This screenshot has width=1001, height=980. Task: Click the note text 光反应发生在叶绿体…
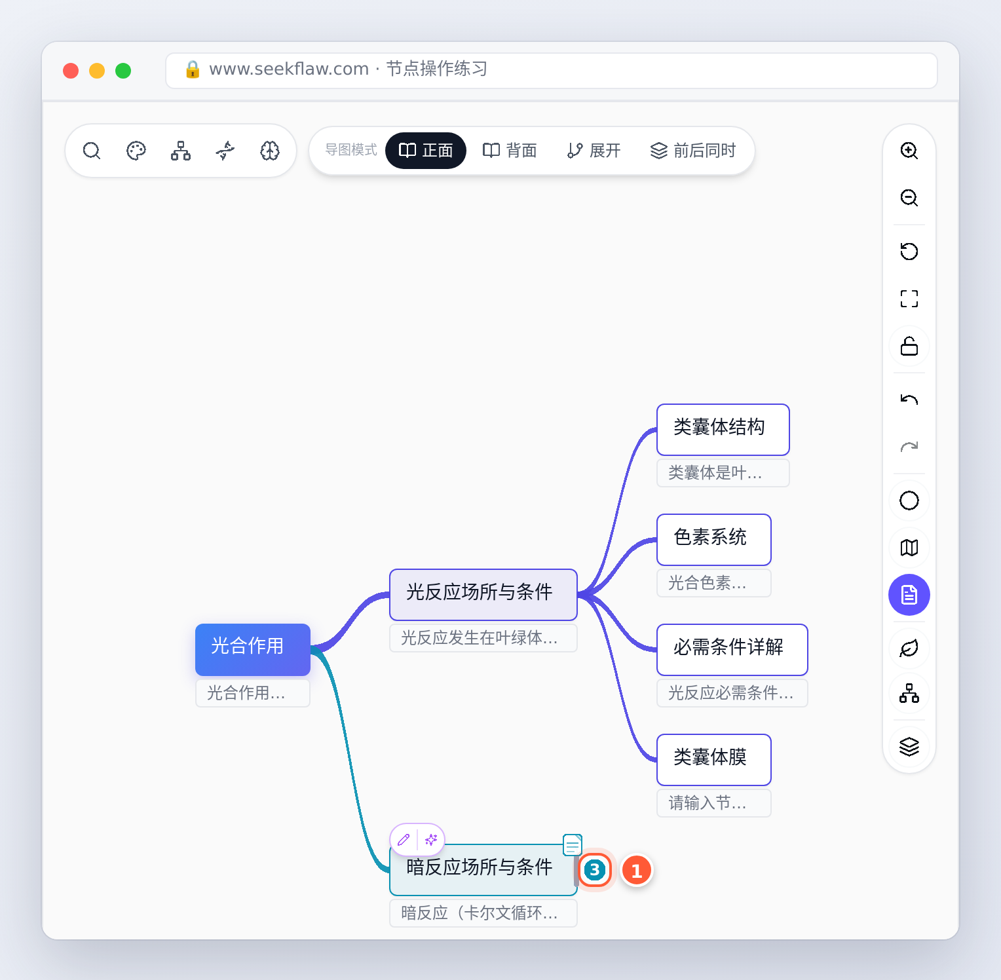point(483,638)
